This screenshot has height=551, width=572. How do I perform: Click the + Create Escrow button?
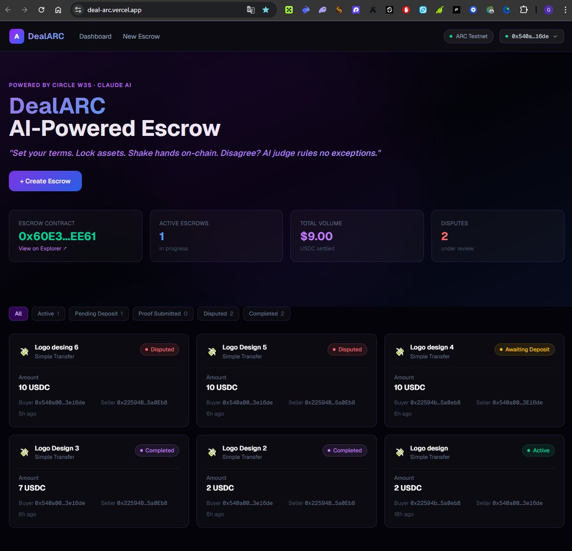point(45,181)
